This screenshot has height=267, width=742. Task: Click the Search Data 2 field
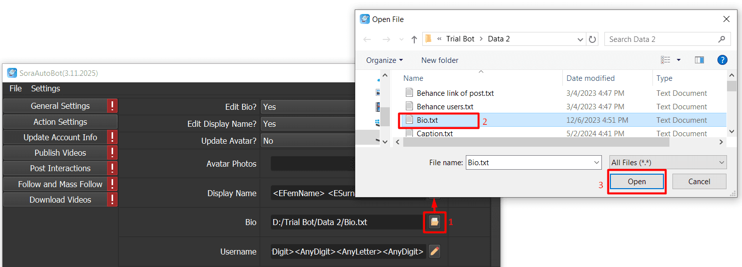667,39
